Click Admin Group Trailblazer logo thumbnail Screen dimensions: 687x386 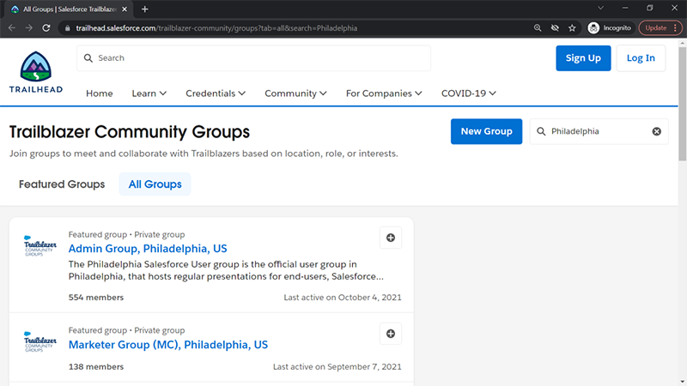coord(40,245)
